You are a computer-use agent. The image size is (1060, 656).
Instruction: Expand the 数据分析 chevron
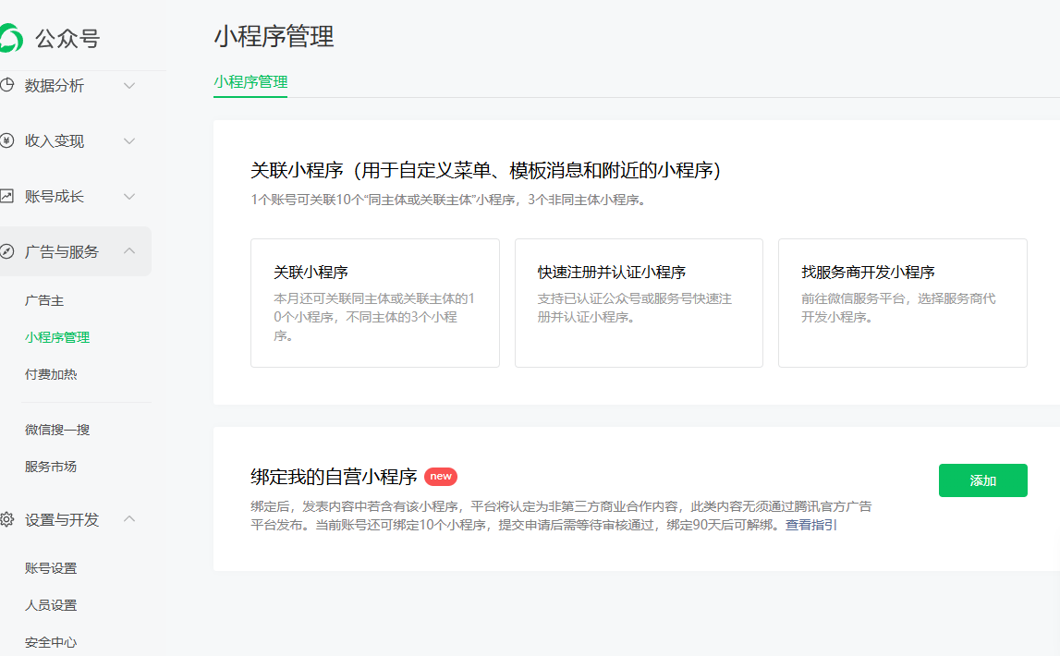tap(129, 86)
